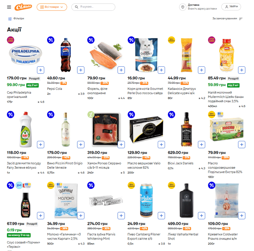
Task: Click the Valio butter product image
Action: pos(146,128)
